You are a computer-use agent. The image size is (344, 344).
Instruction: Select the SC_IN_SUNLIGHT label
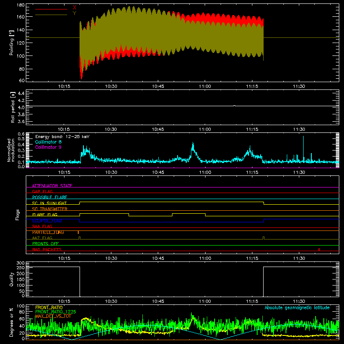point(49,203)
